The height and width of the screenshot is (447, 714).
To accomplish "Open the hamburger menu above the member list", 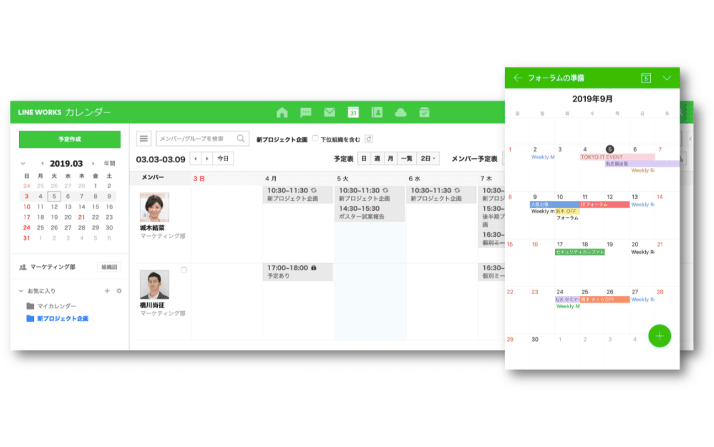I will pos(143,138).
